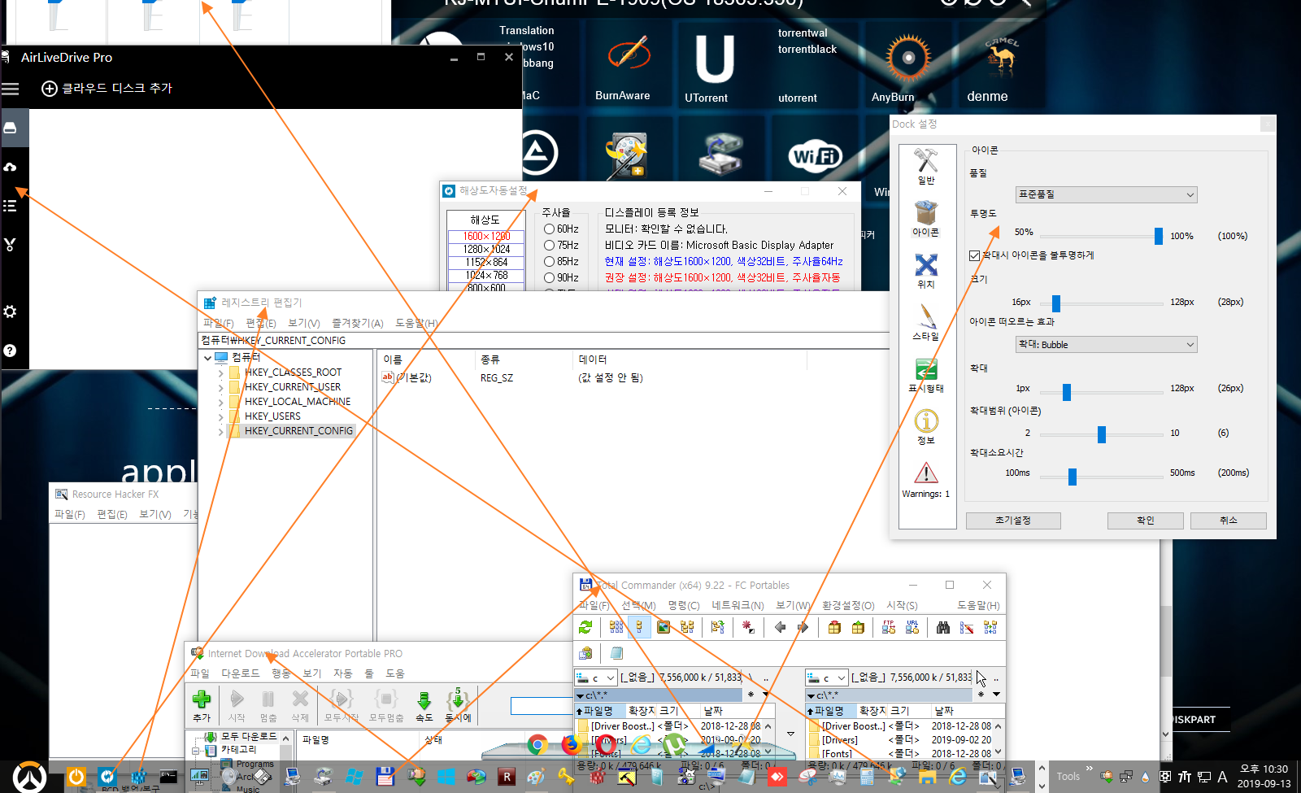The height and width of the screenshot is (793, 1301).
Task: Click 클라우드 디스크 추가 label in AirLiveDrive
Action: (x=117, y=89)
